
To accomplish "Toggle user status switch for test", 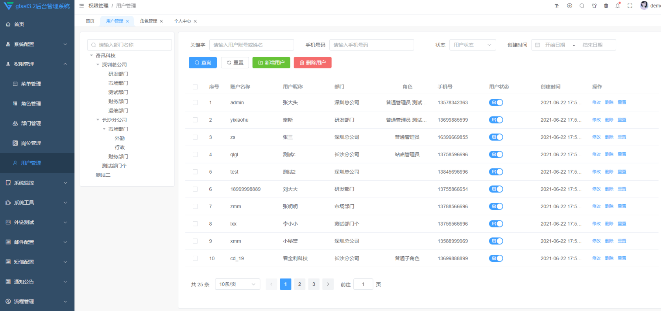I will pyautogui.click(x=496, y=172).
